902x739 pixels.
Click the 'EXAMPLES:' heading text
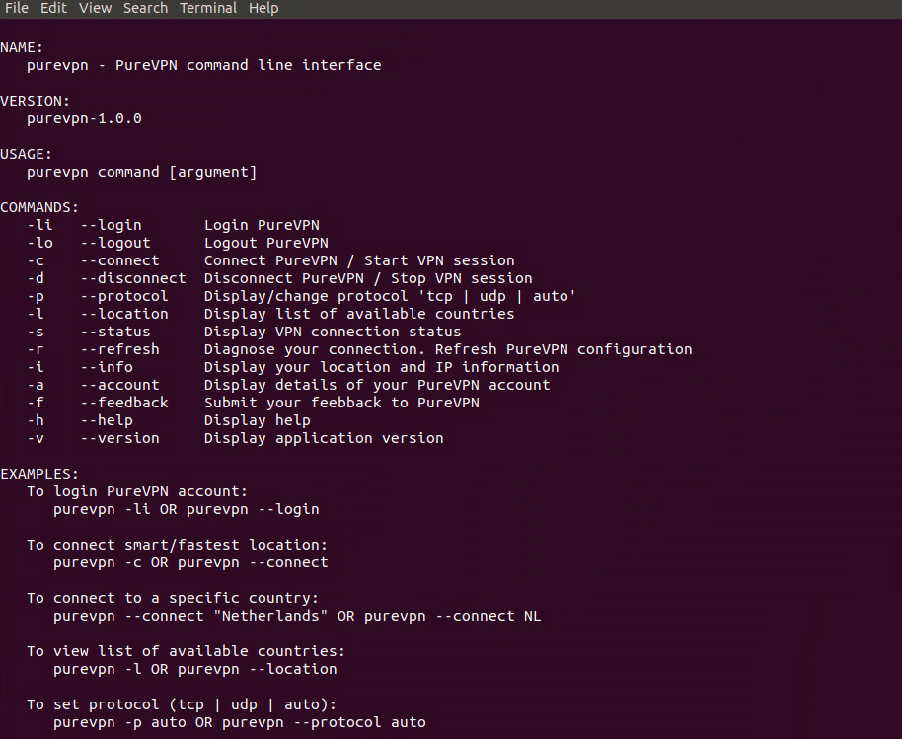(39, 474)
